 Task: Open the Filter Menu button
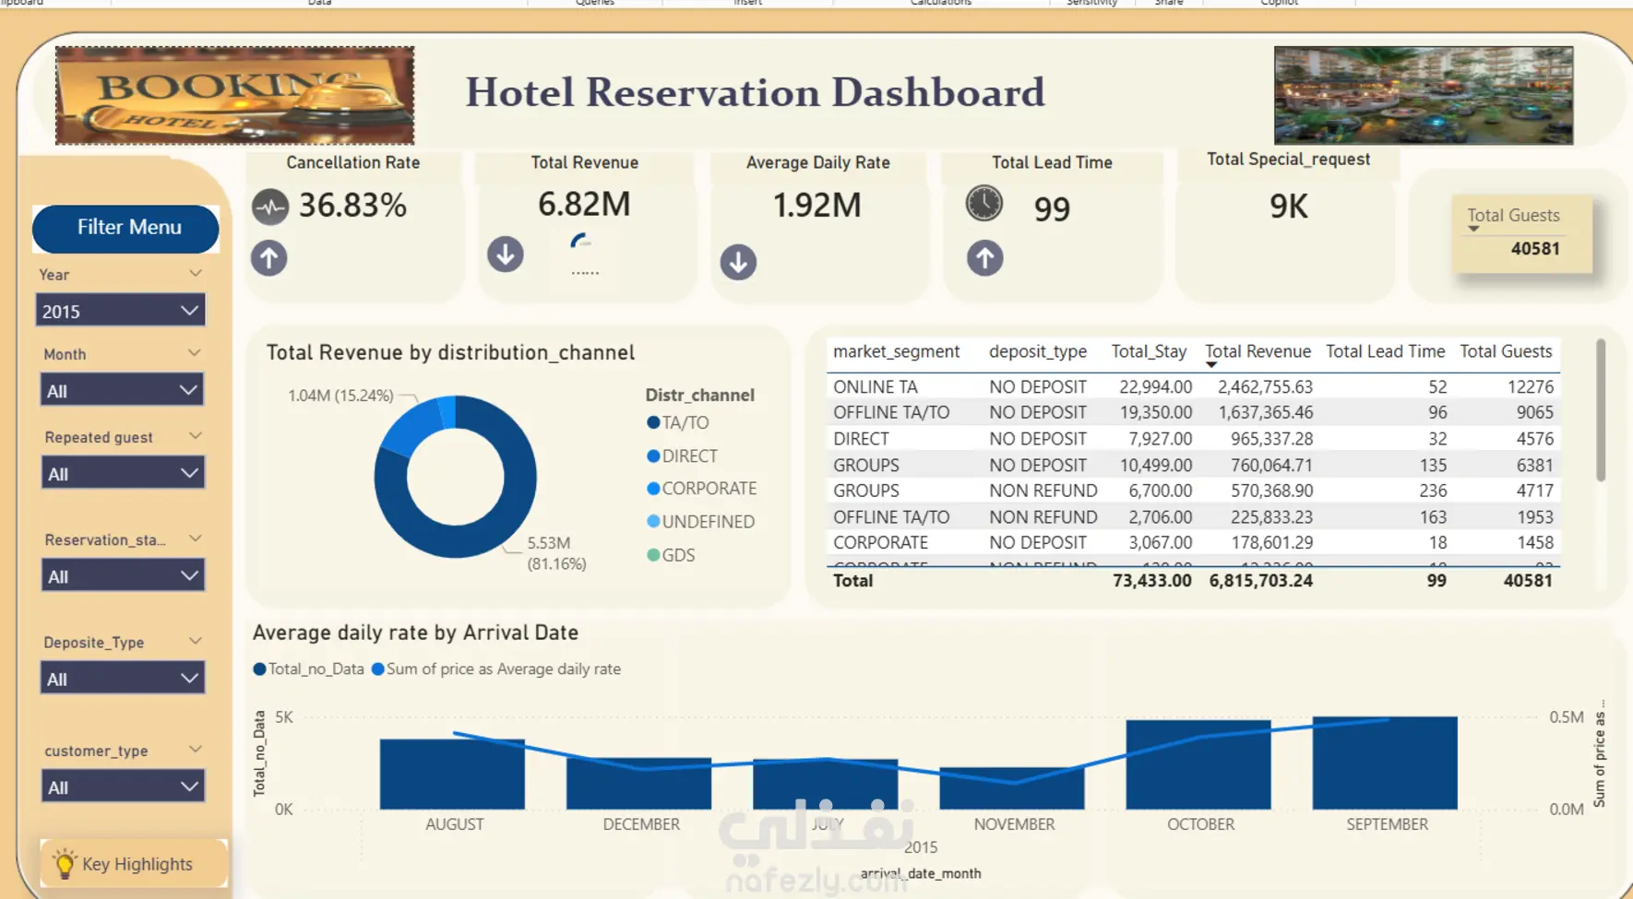(126, 228)
